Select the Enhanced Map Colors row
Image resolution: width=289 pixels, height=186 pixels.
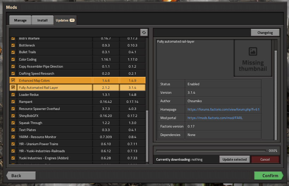point(77,80)
